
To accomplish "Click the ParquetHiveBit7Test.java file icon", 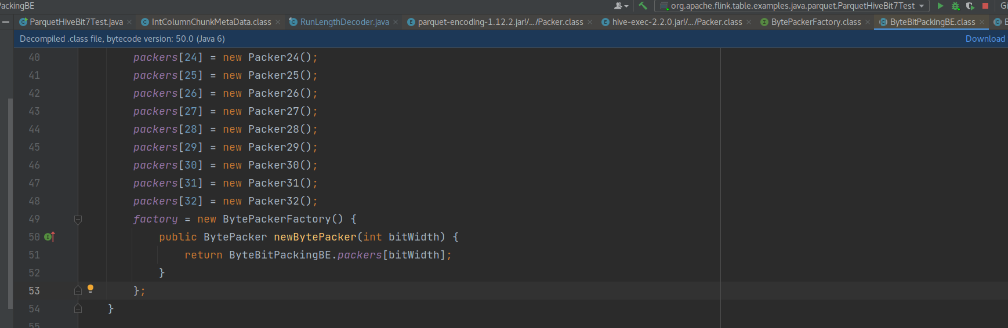I will pos(23,22).
